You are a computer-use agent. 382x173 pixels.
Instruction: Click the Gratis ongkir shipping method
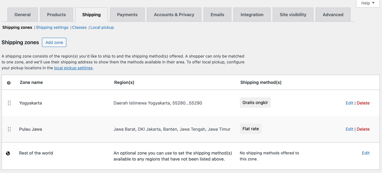point(255,102)
